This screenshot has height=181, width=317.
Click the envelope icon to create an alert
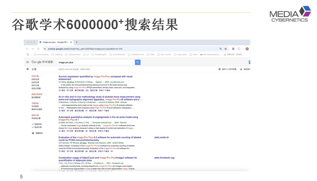(x=33, y=133)
